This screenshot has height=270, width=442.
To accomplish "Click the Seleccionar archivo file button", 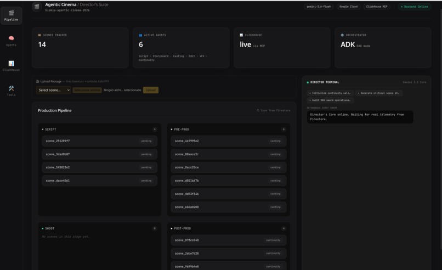I will (x=87, y=90).
